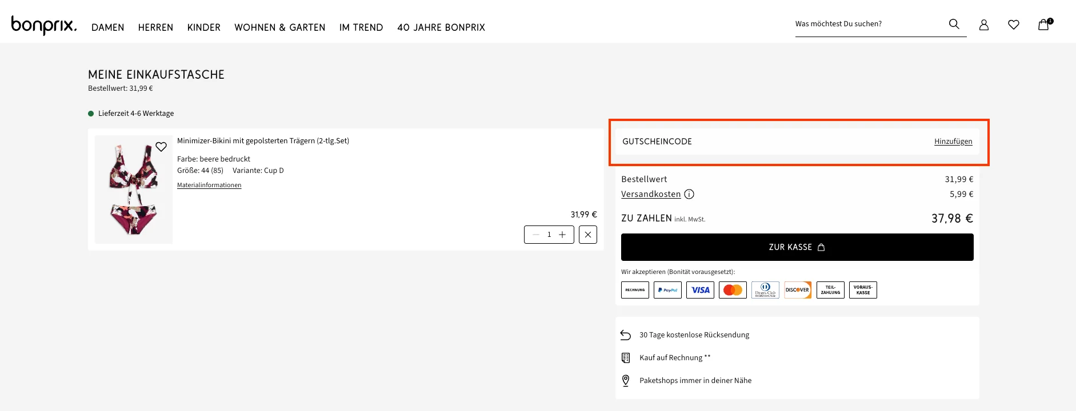Click the ZUR KASSE button
The image size is (1076, 411).
coord(797,247)
